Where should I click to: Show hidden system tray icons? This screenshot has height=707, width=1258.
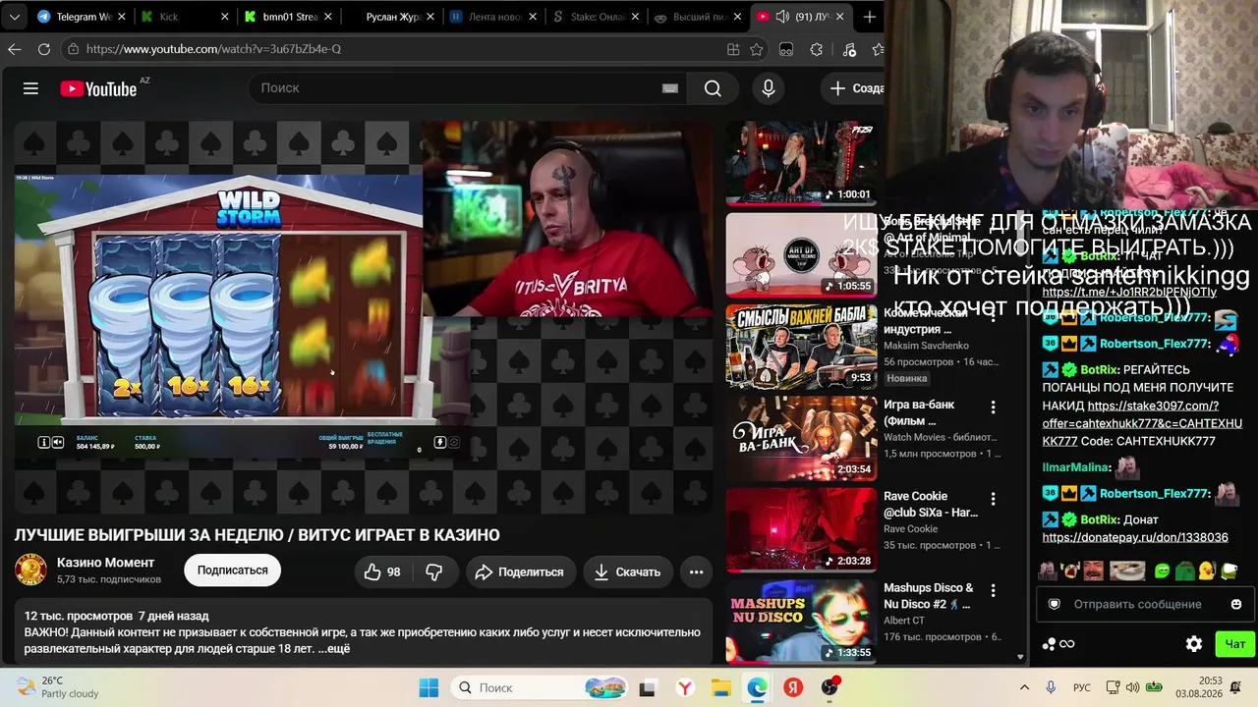1024,687
